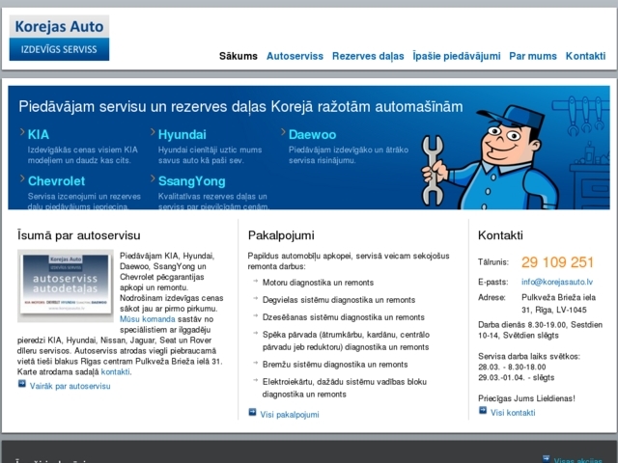This screenshot has width=618, height=463.
Task: Click the arrow icon beside Visi pakalpojumi
Action: (252, 412)
